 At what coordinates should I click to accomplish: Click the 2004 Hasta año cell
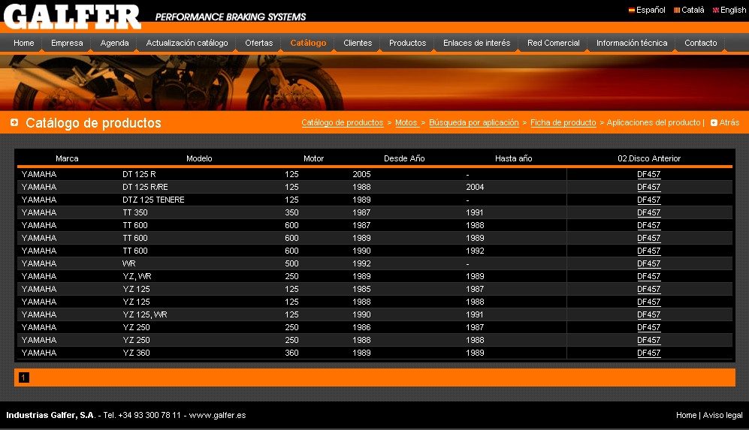[x=475, y=187]
